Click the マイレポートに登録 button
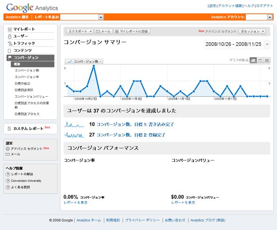 pyautogui.click(x=132, y=31)
